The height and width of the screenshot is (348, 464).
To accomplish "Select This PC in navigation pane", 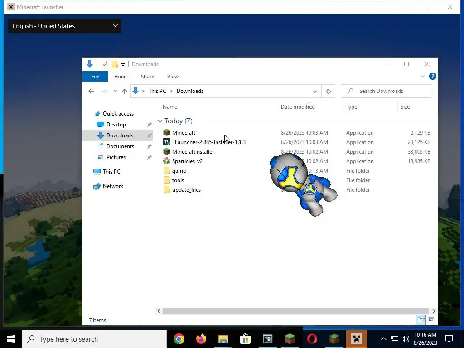I will 111,172.
